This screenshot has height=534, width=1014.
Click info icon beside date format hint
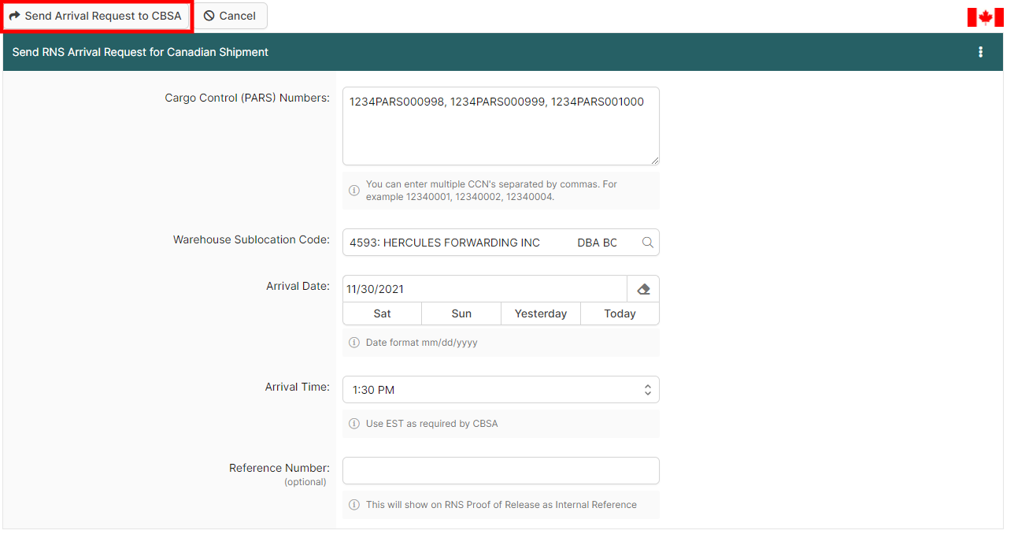pos(354,343)
